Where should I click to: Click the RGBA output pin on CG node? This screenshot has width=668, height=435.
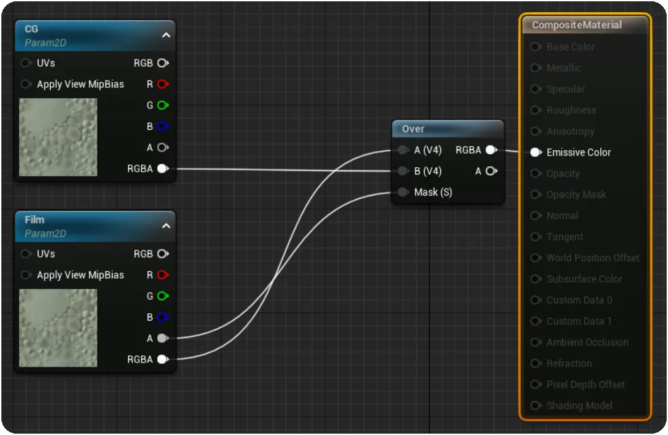coord(163,169)
